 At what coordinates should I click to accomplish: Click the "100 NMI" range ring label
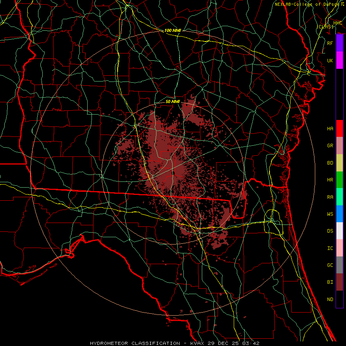pyautogui.click(x=173, y=30)
